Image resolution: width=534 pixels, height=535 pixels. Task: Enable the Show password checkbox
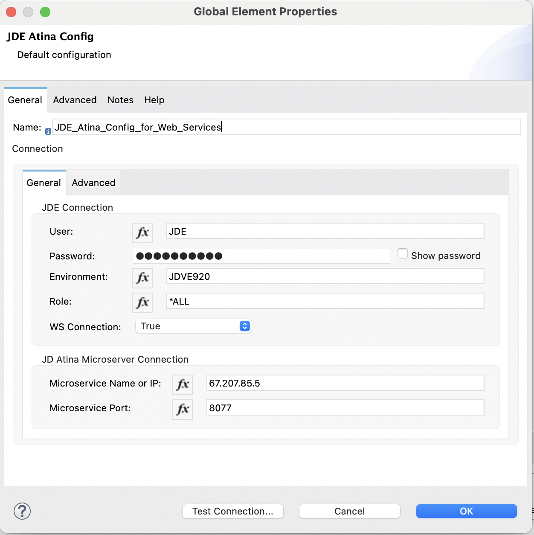point(402,254)
